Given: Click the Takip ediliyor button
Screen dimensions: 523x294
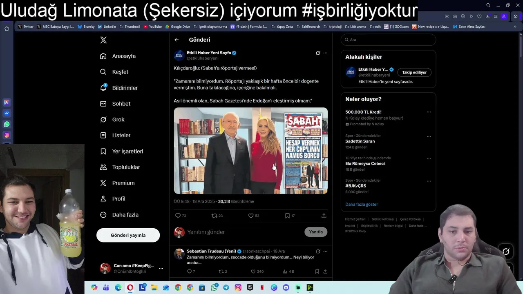Looking at the screenshot, I should (x=414, y=72).
